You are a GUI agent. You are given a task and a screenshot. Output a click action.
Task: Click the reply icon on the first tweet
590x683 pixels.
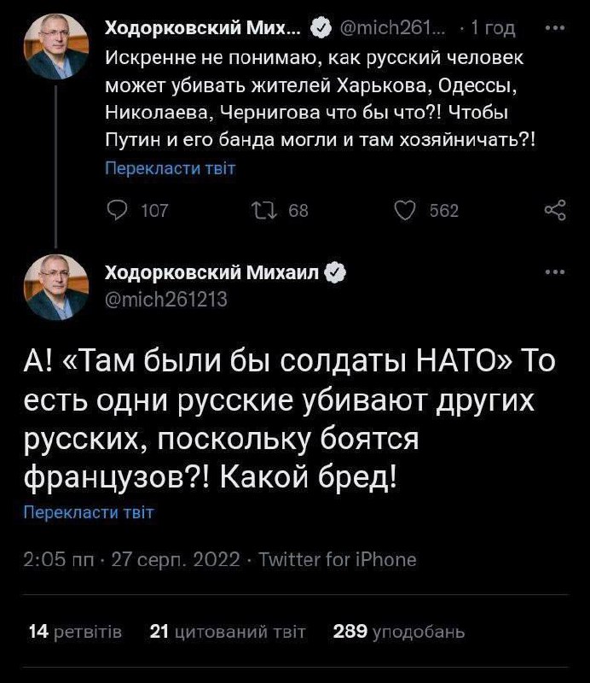click(x=116, y=211)
